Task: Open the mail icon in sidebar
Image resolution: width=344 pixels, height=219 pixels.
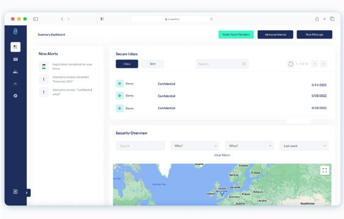Action: pyautogui.click(x=15, y=59)
